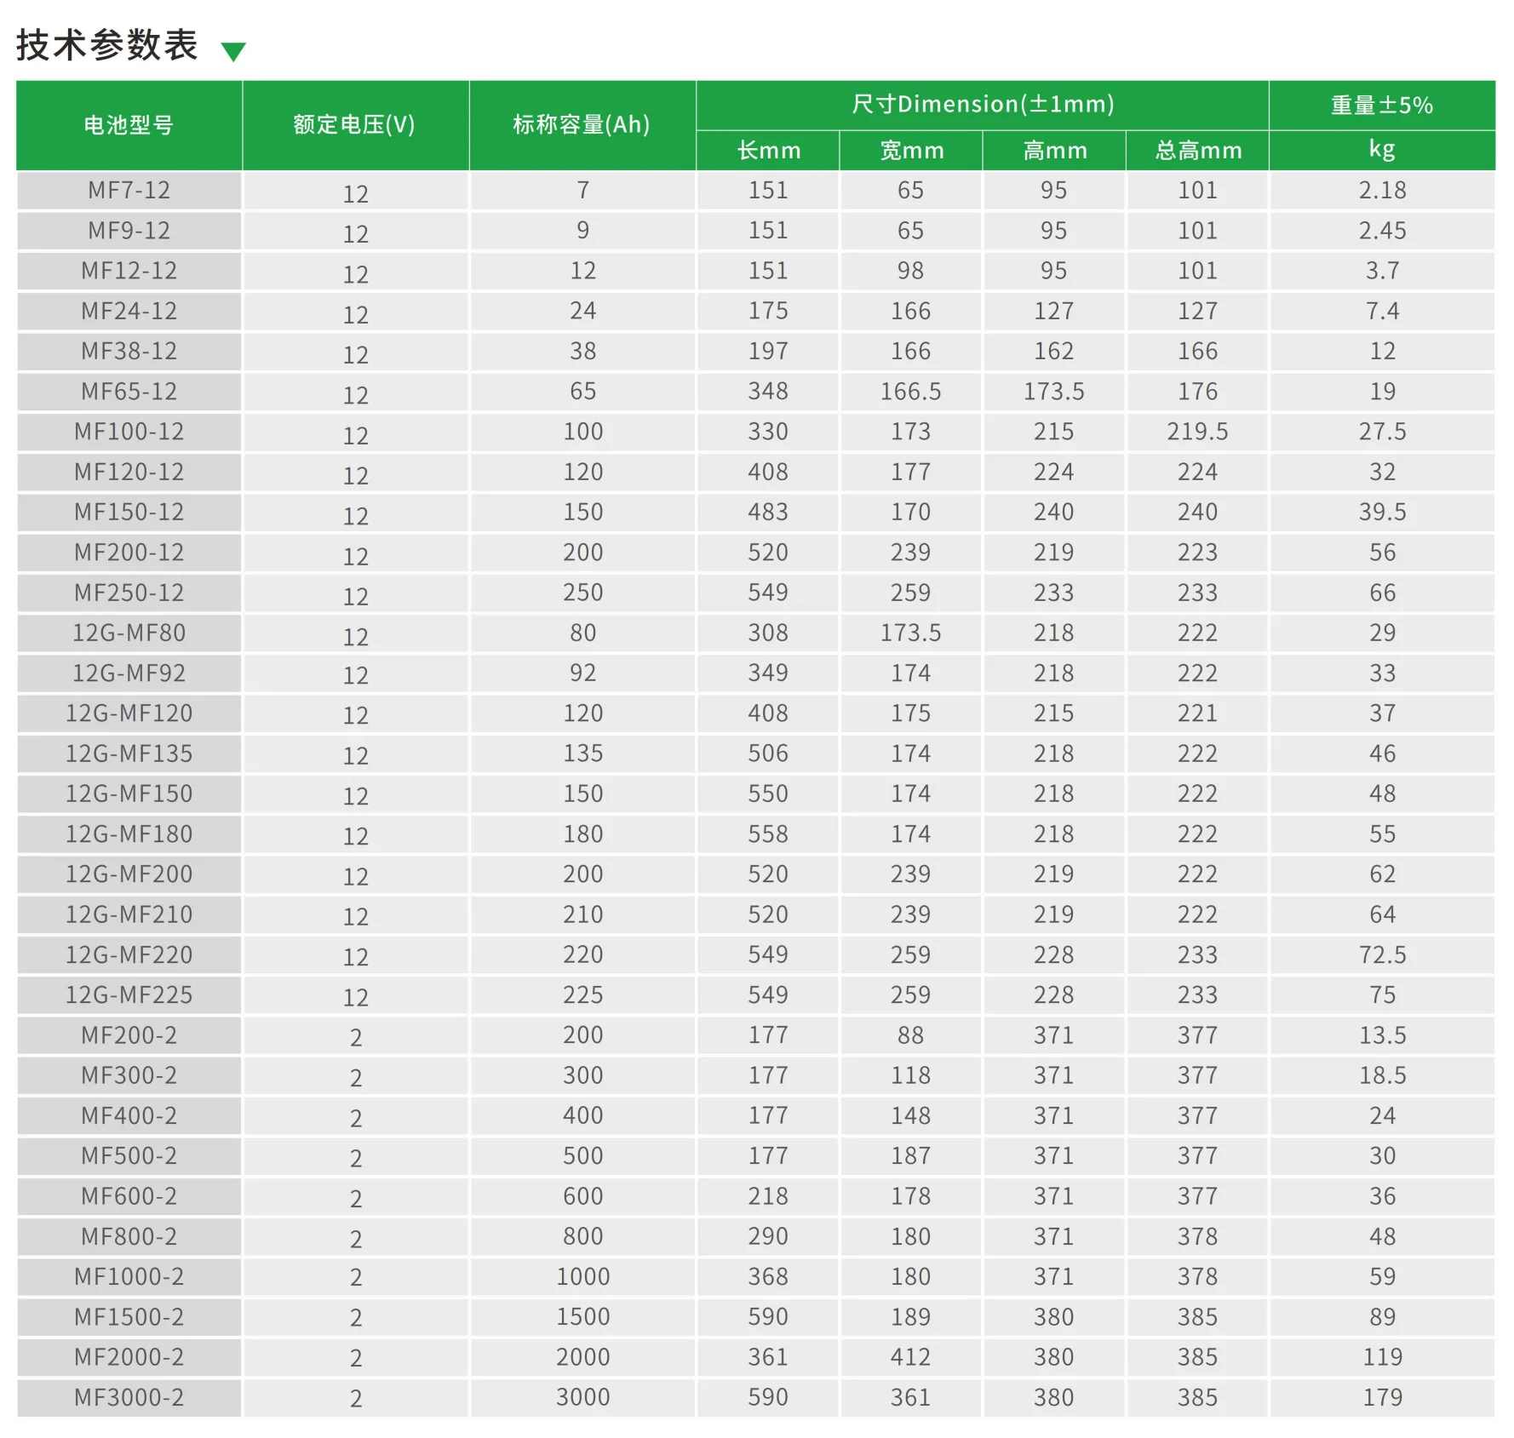Click weight value 2.45 in MF9-12 row
This screenshot has height=1438, width=1514.
[x=1382, y=231]
